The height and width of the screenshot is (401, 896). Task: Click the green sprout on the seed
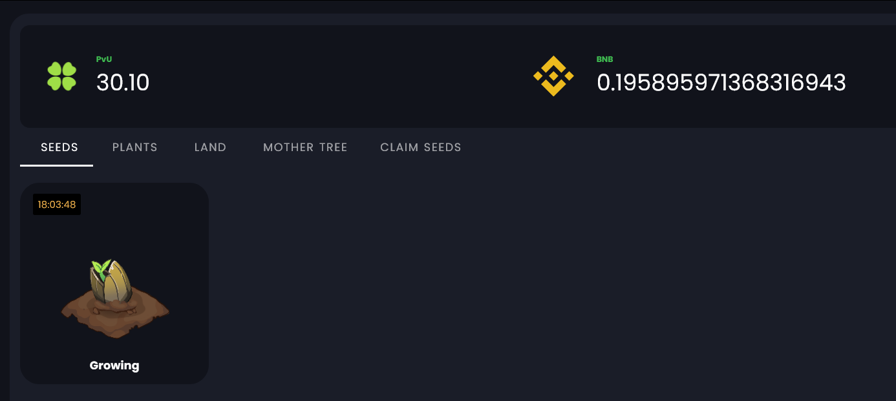coord(100,267)
